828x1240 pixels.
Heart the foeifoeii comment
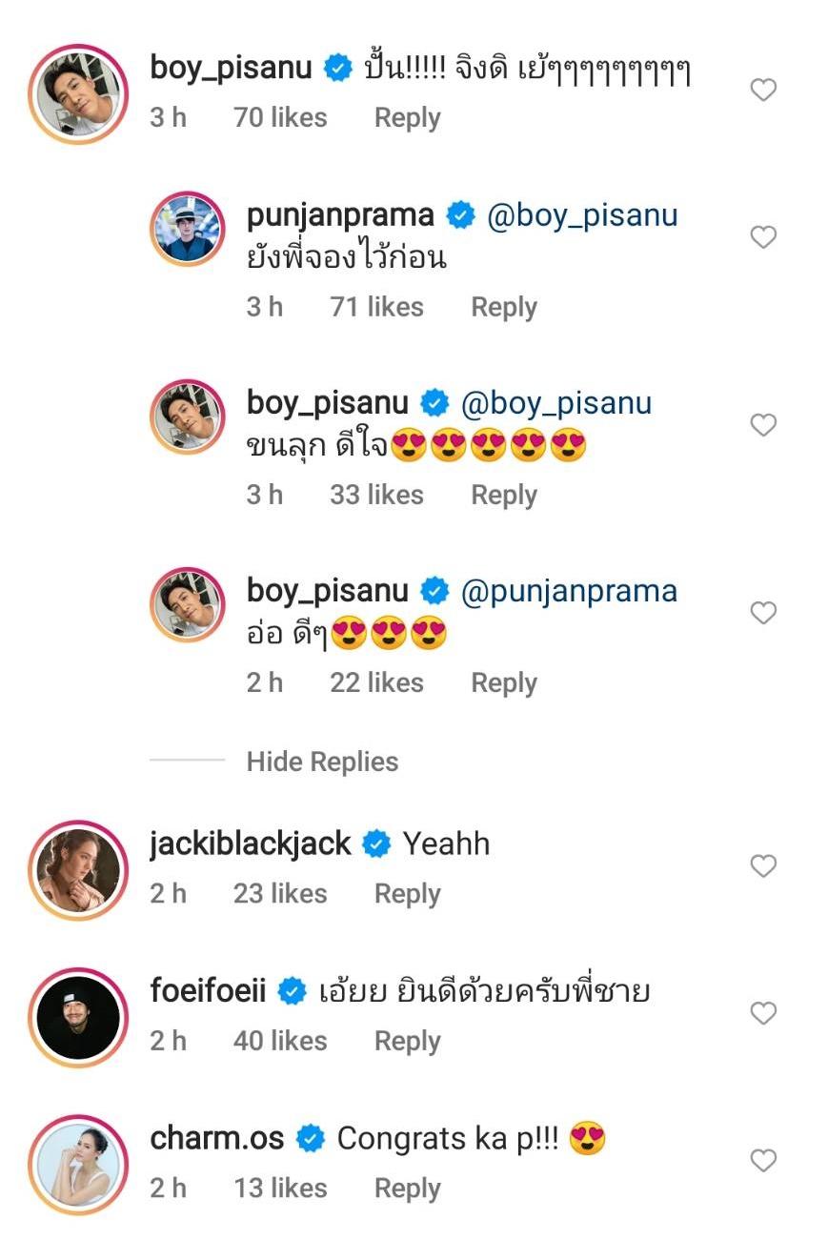click(763, 1013)
